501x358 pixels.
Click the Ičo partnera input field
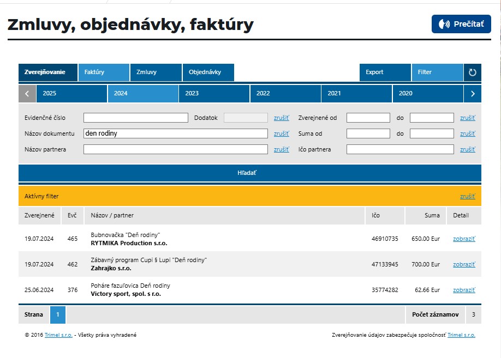(x=399, y=149)
